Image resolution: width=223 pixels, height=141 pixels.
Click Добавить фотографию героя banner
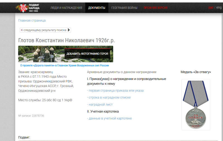(87, 54)
